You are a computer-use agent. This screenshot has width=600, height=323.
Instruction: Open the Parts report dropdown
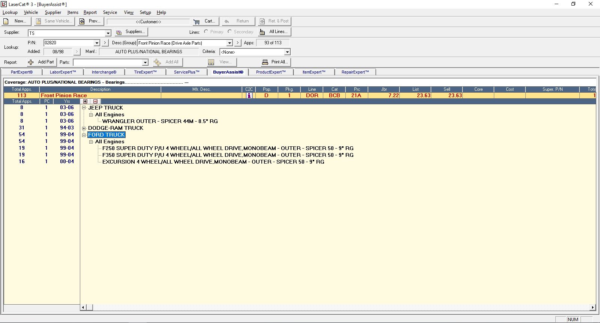145,62
